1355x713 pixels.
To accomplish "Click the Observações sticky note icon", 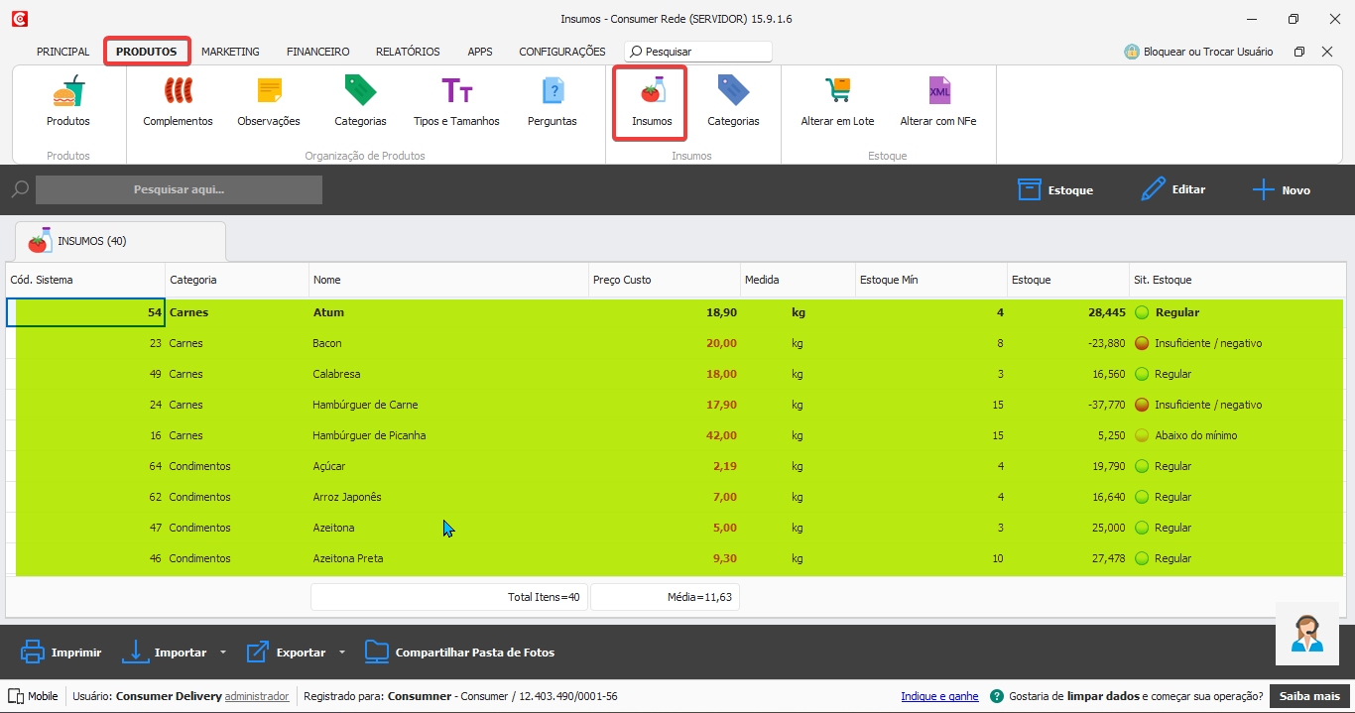I will point(269,93).
